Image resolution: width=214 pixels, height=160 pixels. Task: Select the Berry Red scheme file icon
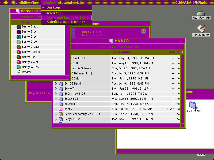pos(18,57)
